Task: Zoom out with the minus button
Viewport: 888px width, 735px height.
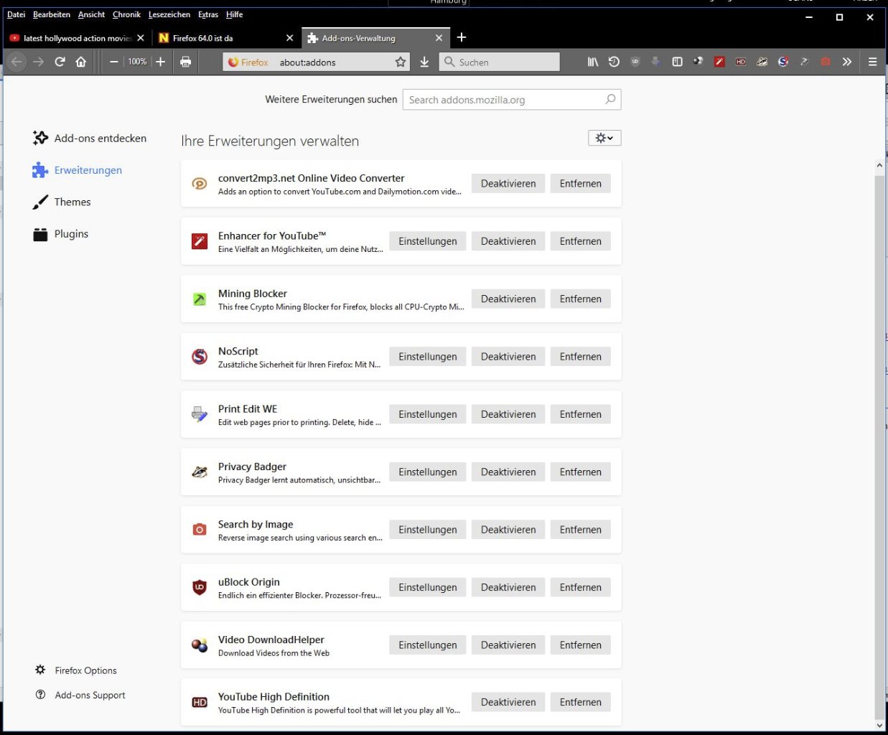Action: tap(113, 62)
